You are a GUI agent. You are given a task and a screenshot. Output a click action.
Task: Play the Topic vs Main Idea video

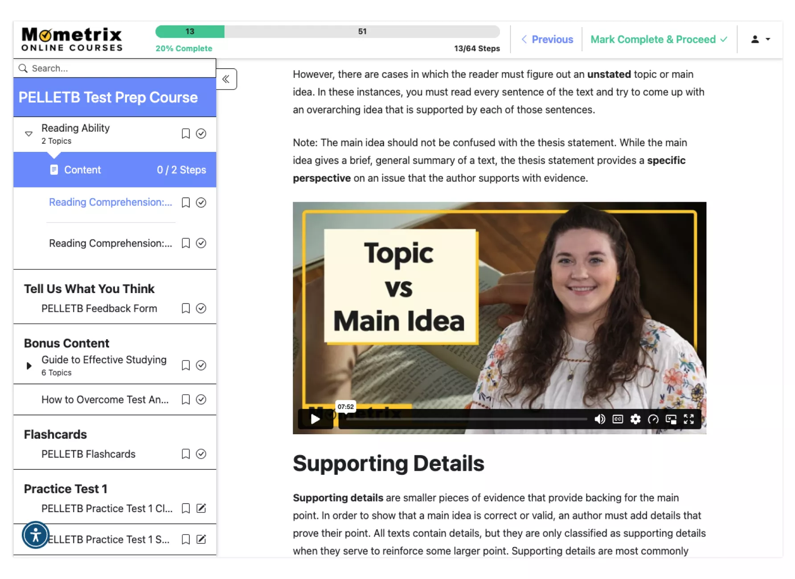(315, 419)
